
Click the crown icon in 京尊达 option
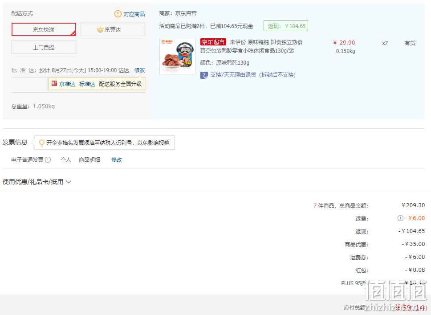100,29
